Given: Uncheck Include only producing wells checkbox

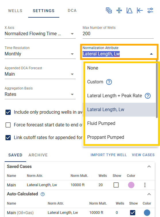Looking at the screenshot, I should coord(8,112).
